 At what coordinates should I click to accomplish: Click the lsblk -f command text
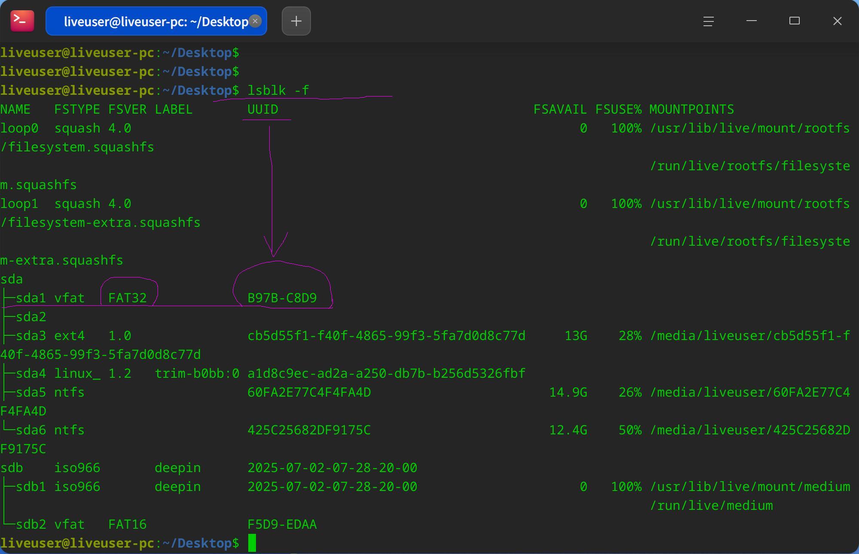278,90
